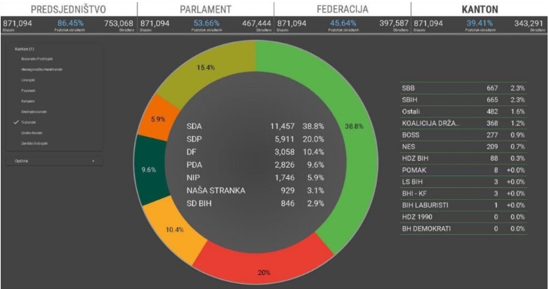Open the KANTON tab
The width and height of the screenshot is (549, 289).
coord(479,9)
